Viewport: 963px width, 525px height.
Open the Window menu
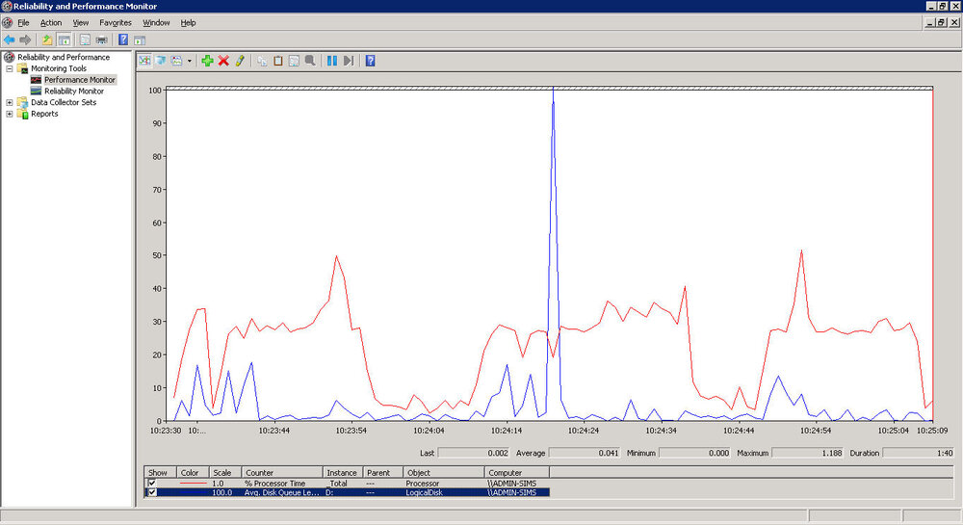point(156,23)
